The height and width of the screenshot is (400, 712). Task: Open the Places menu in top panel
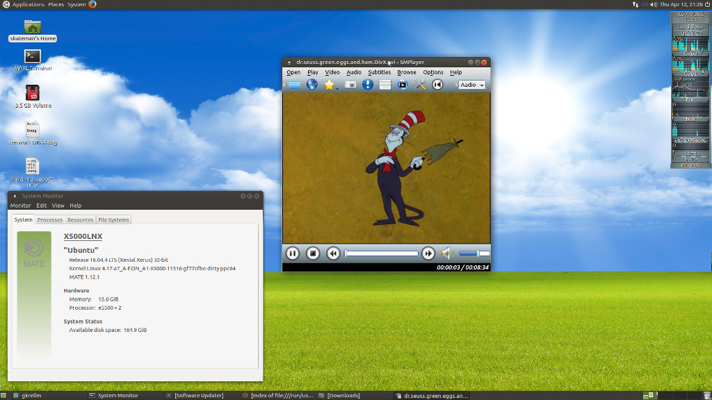pyautogui.click(x=56, y=4)
